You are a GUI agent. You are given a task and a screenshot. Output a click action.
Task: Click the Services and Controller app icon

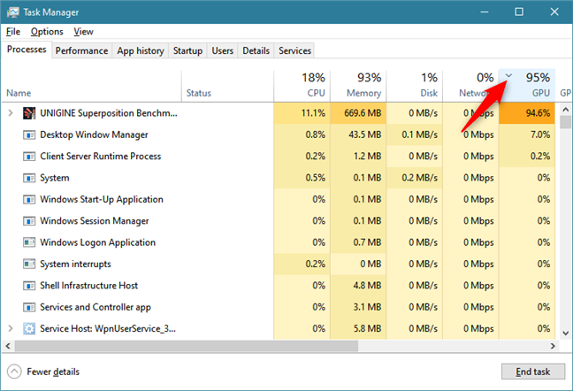pos(29,307)
